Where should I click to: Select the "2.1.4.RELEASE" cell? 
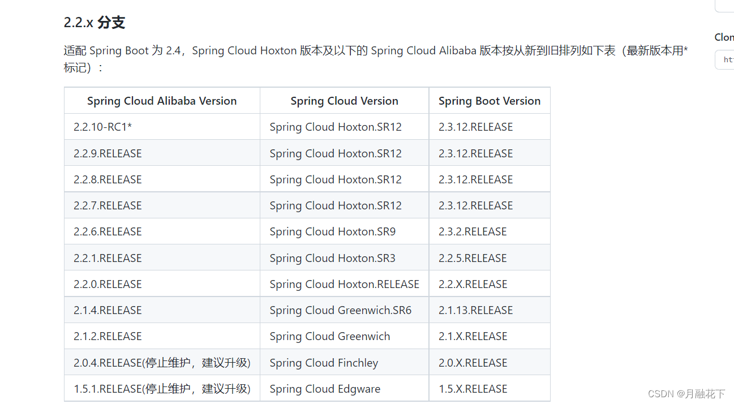click(x=162, y=310)
